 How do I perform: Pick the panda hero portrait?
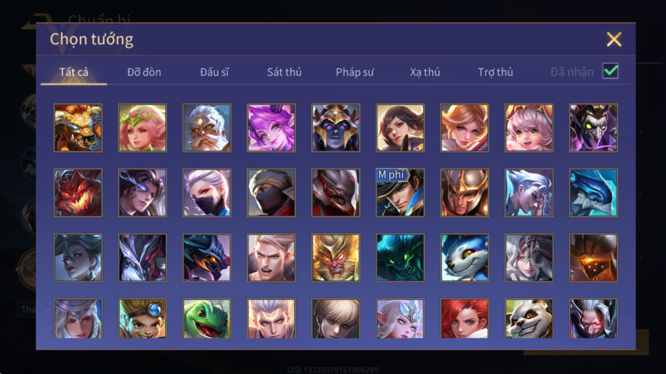(x=529, y=318)
